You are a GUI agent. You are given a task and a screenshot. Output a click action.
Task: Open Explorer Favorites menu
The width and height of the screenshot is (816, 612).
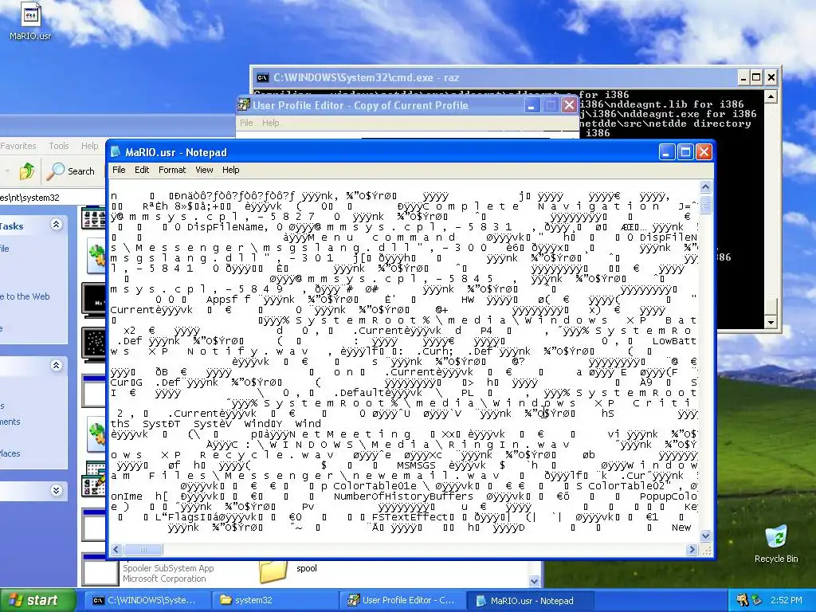click(18, 146)
